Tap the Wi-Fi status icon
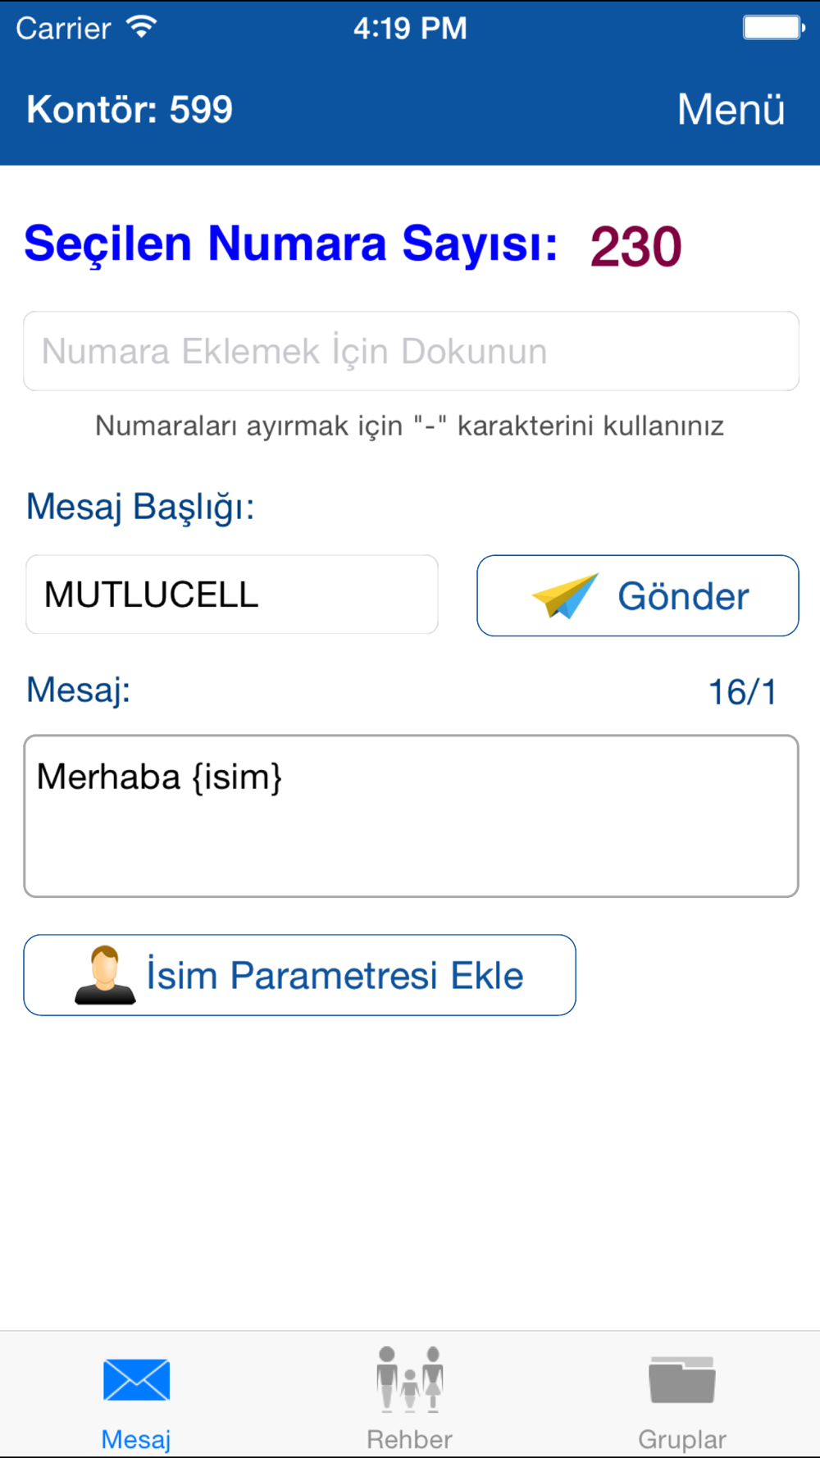 [x=142, y=28]
